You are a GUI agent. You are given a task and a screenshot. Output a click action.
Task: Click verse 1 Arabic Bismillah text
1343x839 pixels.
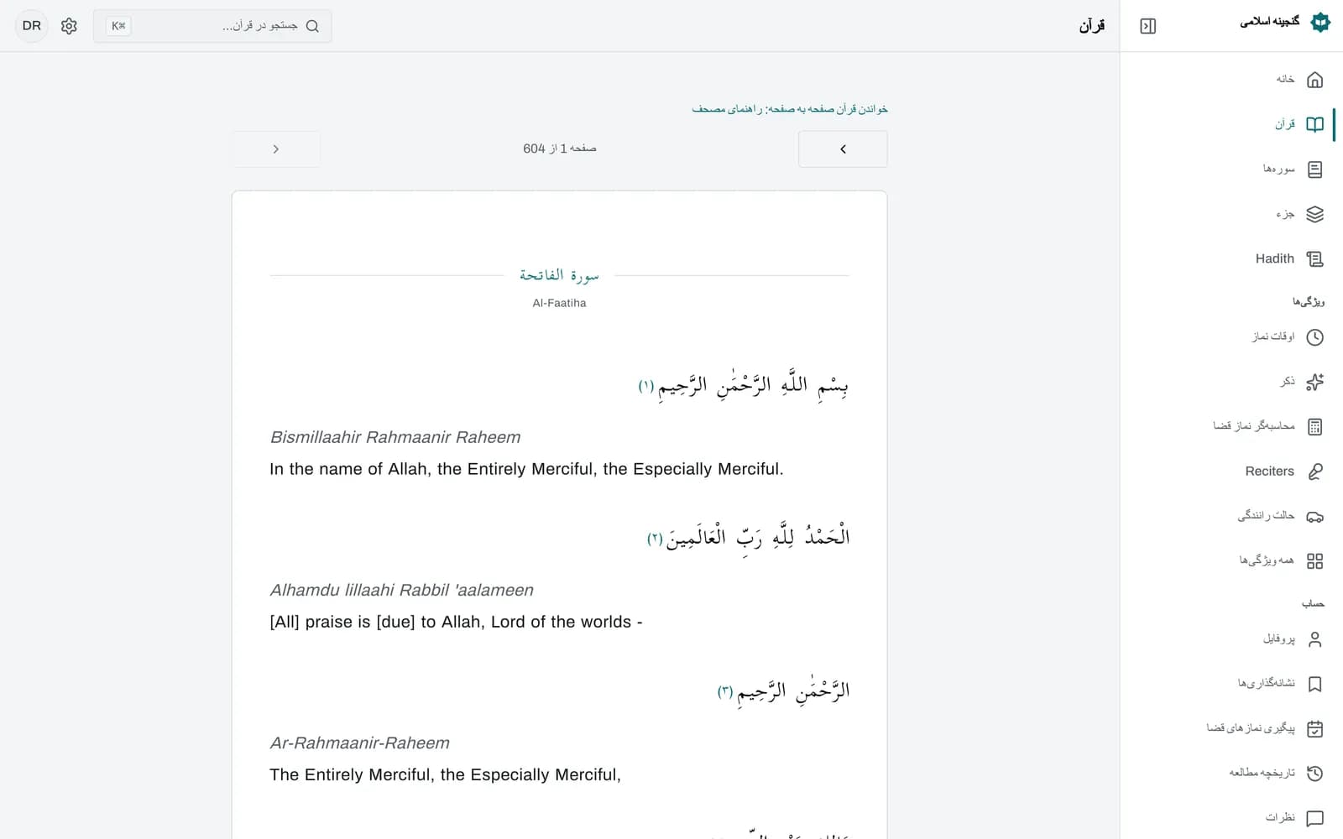[753, 386]
